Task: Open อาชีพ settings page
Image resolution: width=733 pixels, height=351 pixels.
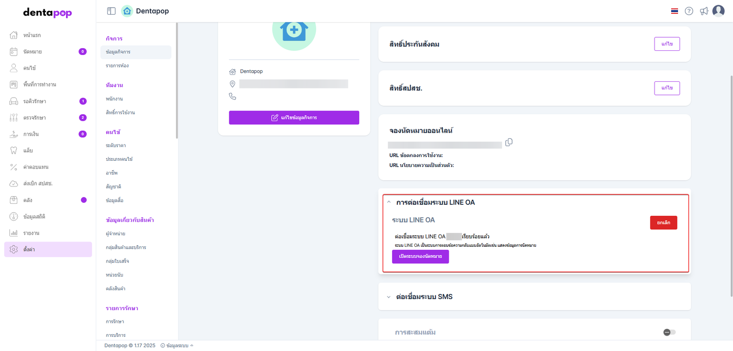Action: click(x=111, y=173)
